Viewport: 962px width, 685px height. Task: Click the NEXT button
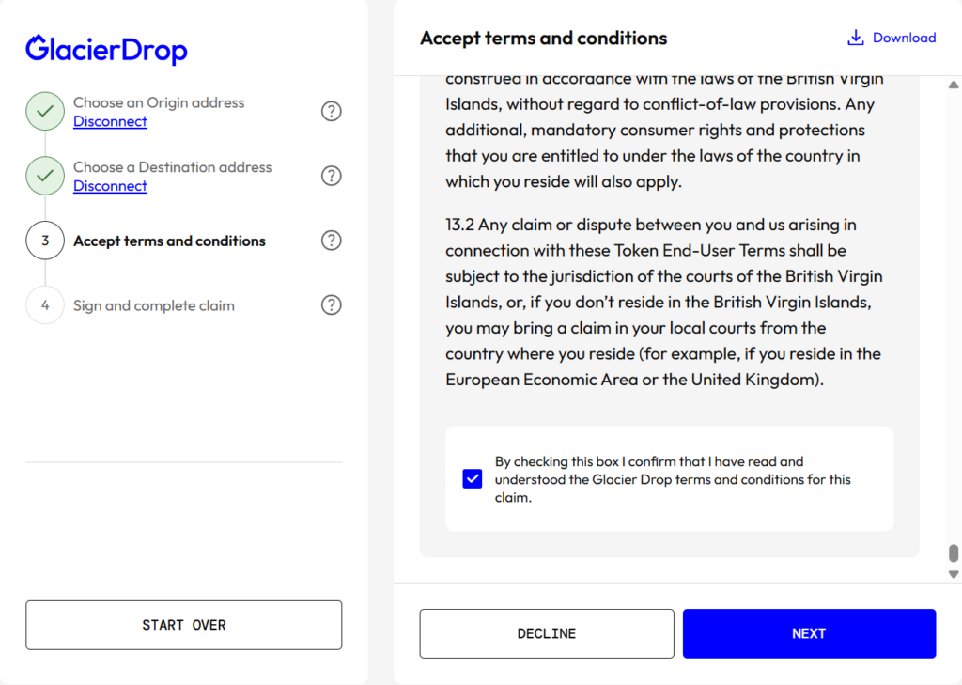coord(809,633)
